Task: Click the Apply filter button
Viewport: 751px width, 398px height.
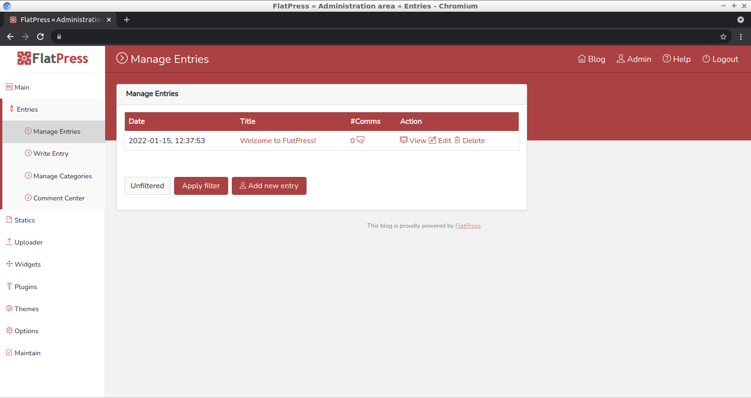Action: 201,186
